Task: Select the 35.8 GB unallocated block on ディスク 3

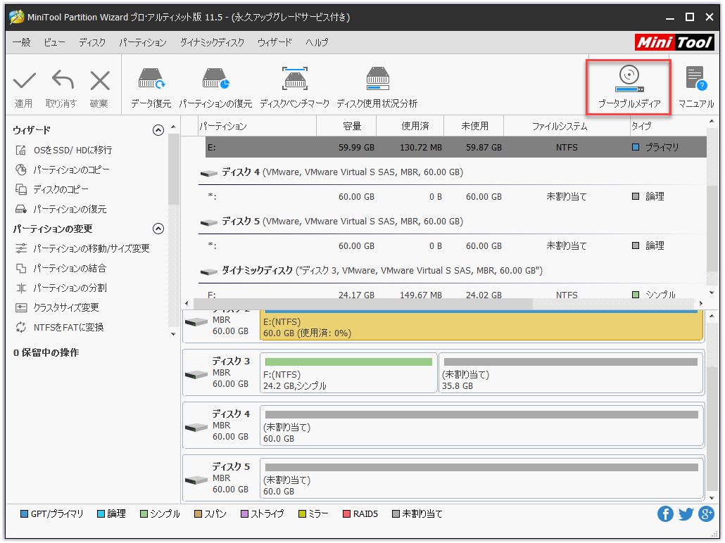Action: (571, 373)
